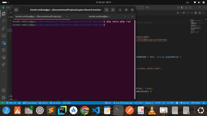This screenshot has height=116, width=207.
Task: Expand the terminal tab list chevron
Action: point(133,16)
